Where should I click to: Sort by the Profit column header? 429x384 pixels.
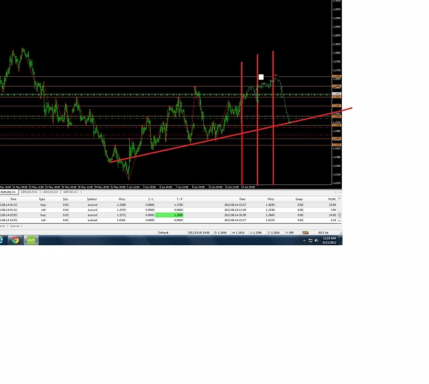332,199
